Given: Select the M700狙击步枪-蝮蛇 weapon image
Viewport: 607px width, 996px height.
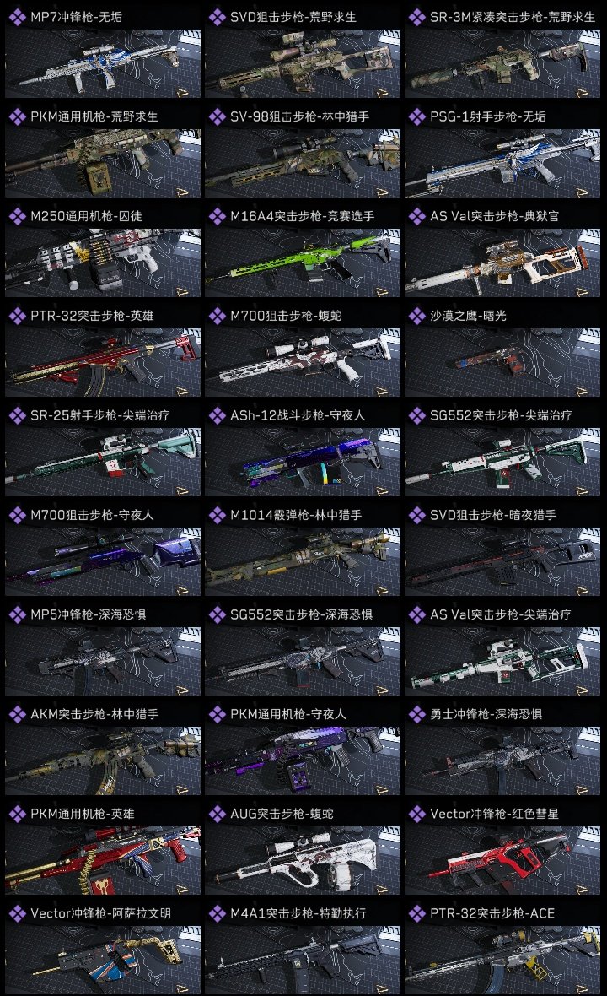Looking at the screenshot, I should pos(303,363).
